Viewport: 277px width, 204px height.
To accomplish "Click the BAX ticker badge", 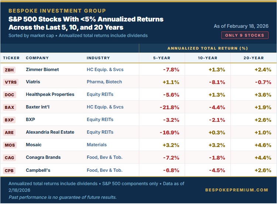I will pos(9,107).
